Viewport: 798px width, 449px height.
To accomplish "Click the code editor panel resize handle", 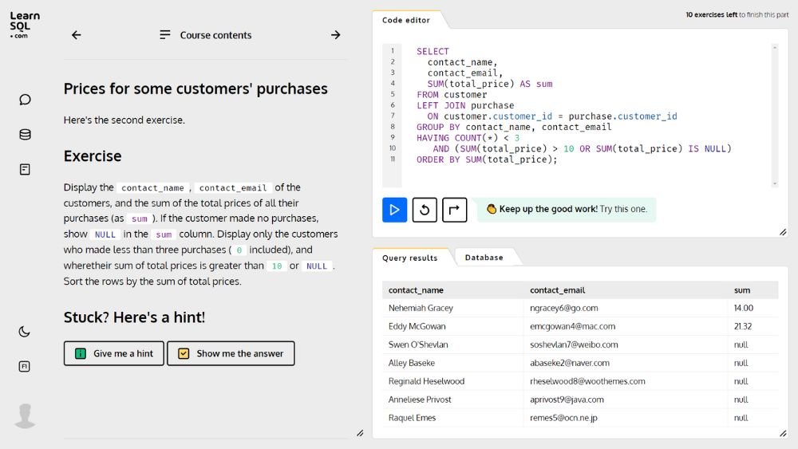I will (x=783, y=232).
